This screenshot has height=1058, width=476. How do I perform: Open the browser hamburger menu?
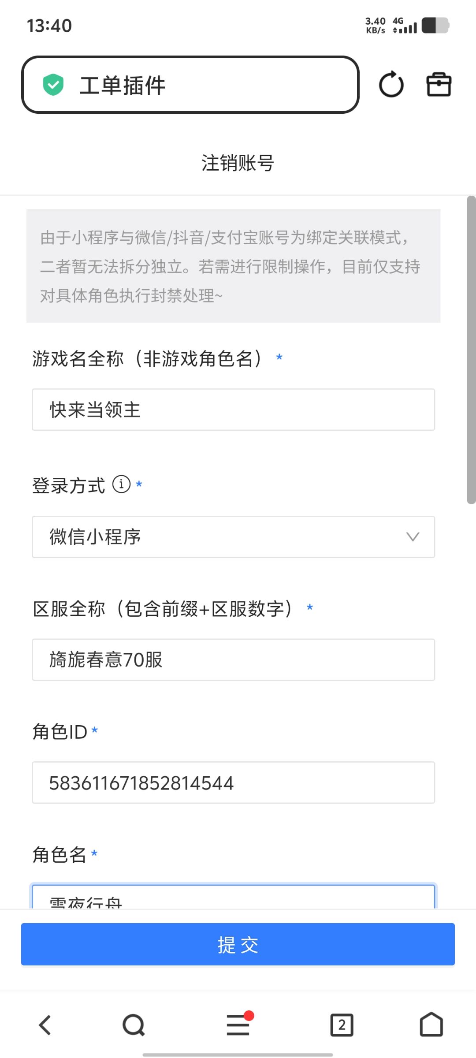coord(238,1024)
